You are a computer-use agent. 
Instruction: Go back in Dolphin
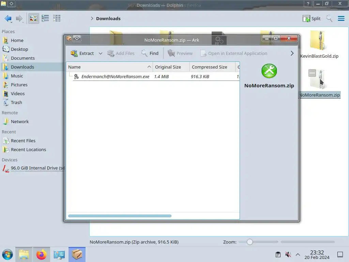pos(8,18)
